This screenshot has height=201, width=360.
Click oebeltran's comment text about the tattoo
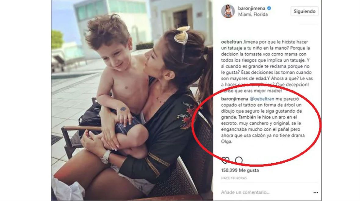coord(267,66)
